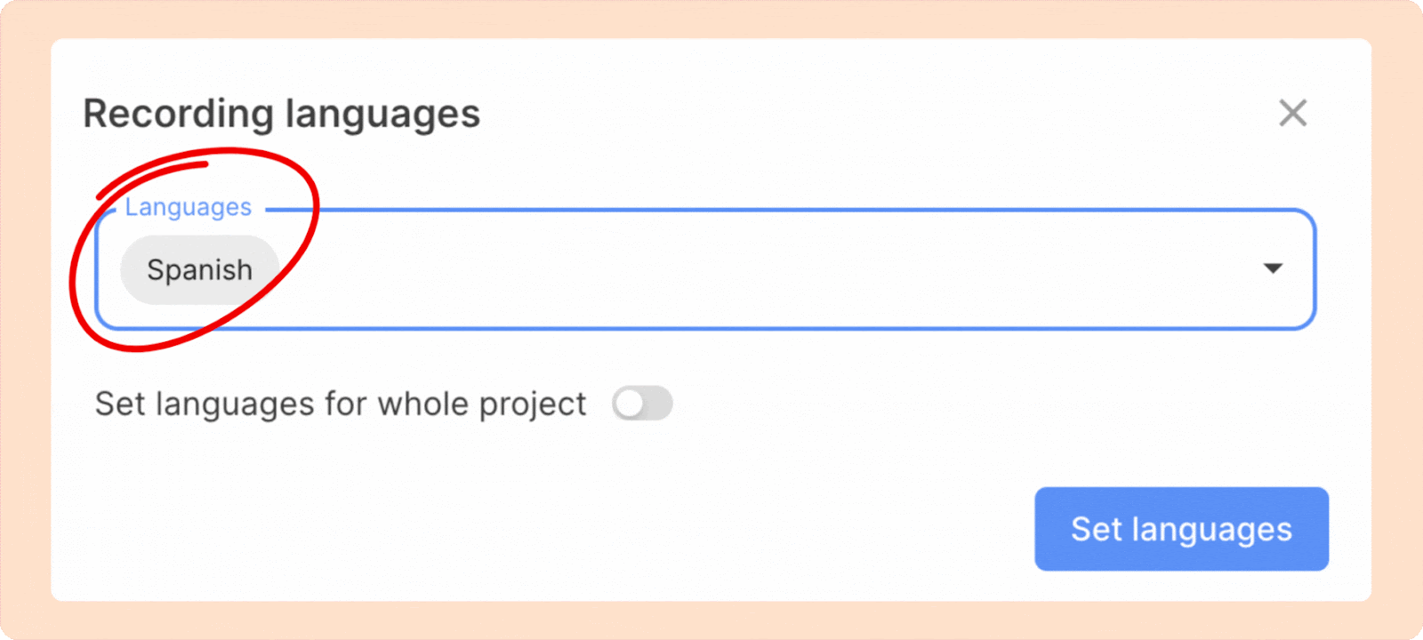This screenshot has width=1423, height=640.
Task: Toggle the whole project switch
Action: [x=642, y=404]
